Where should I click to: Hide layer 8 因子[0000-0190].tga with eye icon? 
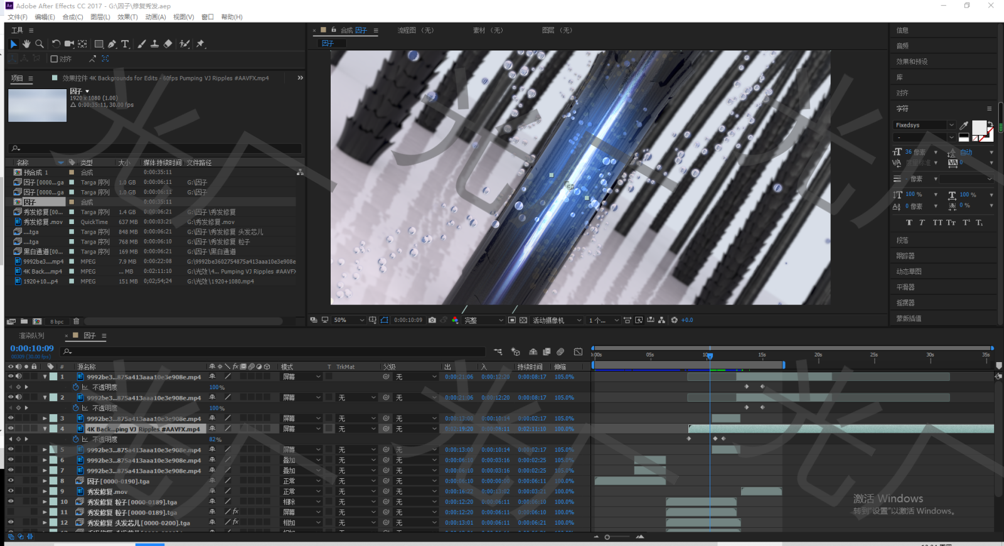coord(11,481)
